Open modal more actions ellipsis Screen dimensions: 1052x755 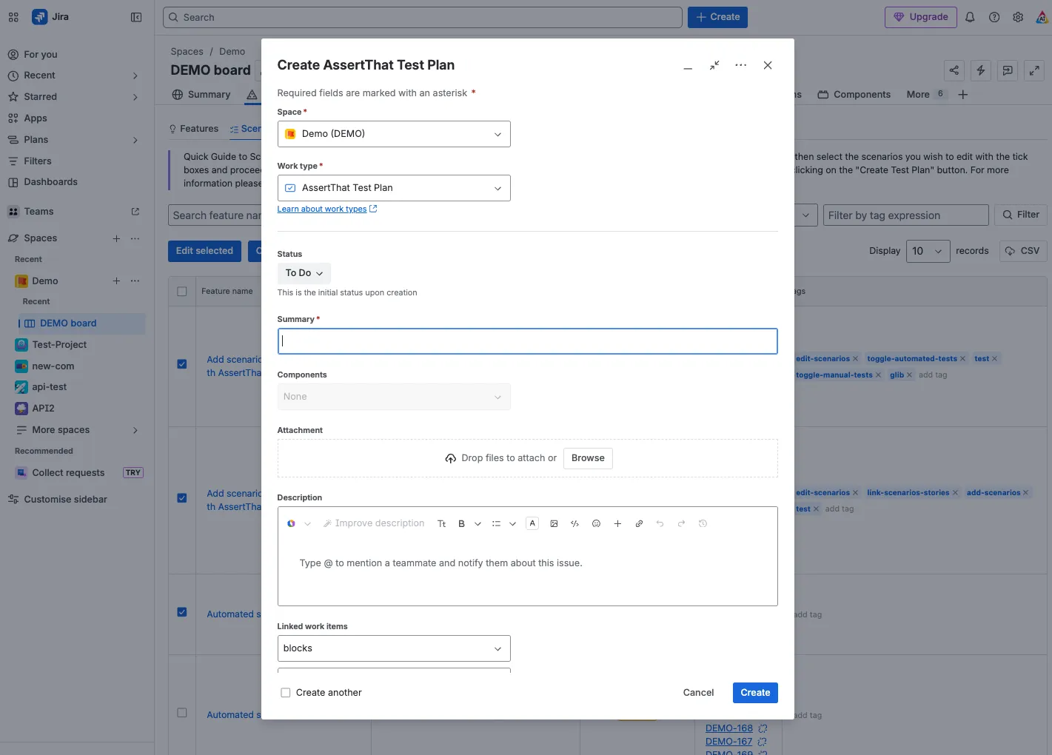tap(740, 65)
